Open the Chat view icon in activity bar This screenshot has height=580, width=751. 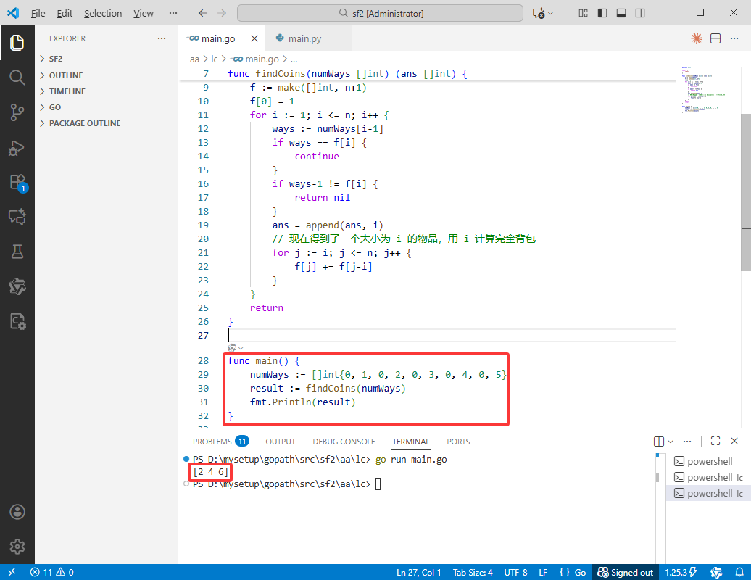point(17,217)
